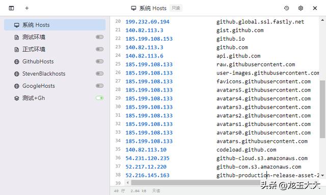326x195 pixels.
Task: Click the editor scroll down arrow
Action: 322,175
